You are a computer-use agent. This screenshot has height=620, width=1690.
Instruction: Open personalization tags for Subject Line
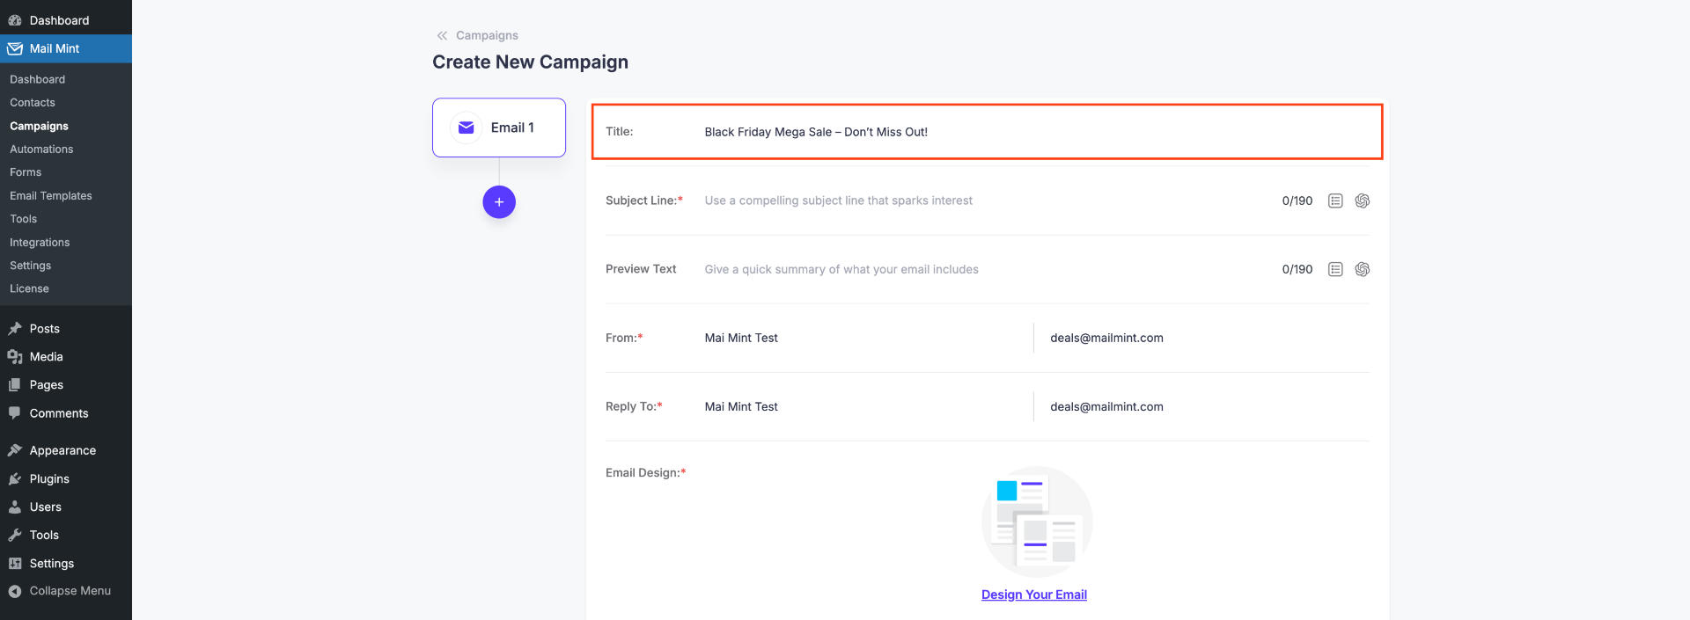click(x=1334, y=200)
